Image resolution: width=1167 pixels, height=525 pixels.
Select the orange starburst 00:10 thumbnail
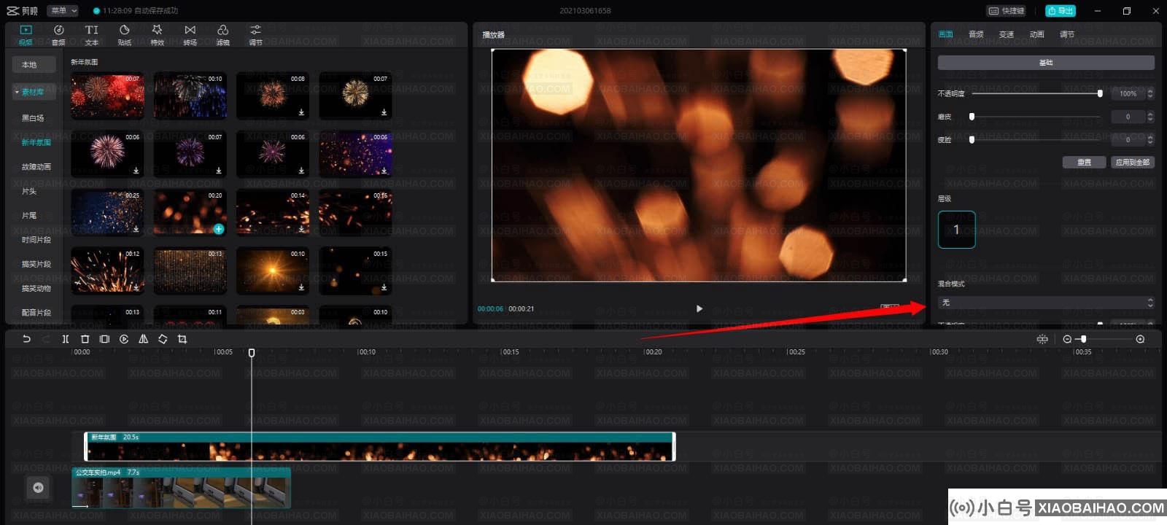[x=272, y=271]
